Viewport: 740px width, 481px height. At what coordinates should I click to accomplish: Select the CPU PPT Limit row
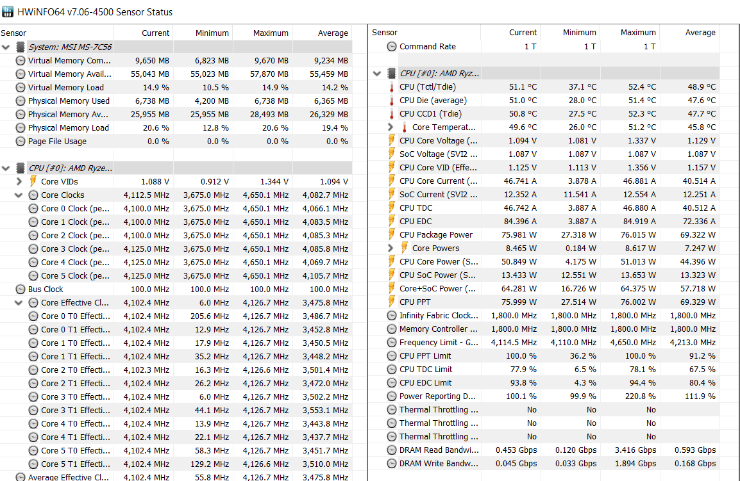(x=425, y=356)
